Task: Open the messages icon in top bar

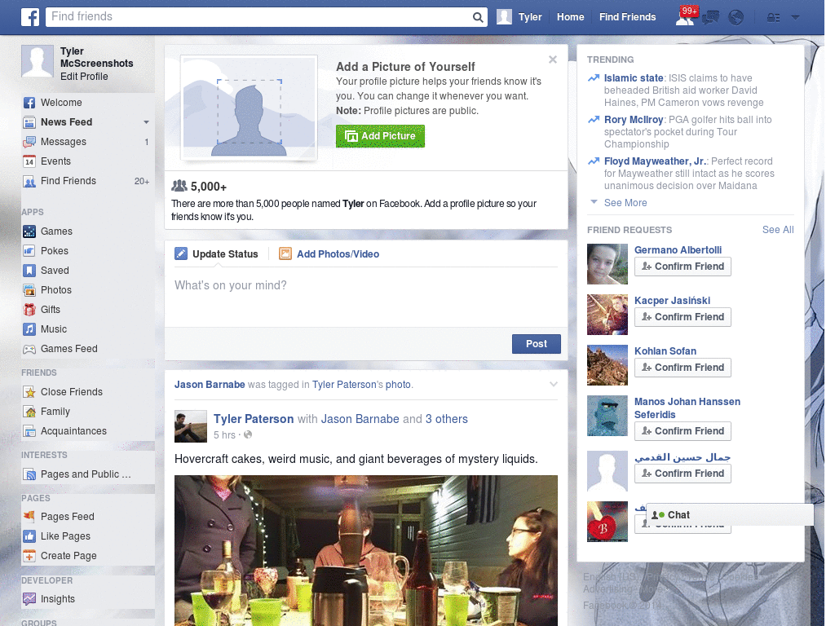Action: 710,18
